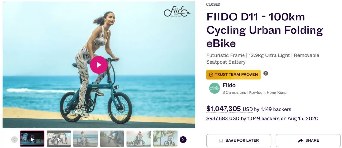Screen dimensions: 342x148
Task: Click the previous thumbnails arrow
Action: click(14, 139)
